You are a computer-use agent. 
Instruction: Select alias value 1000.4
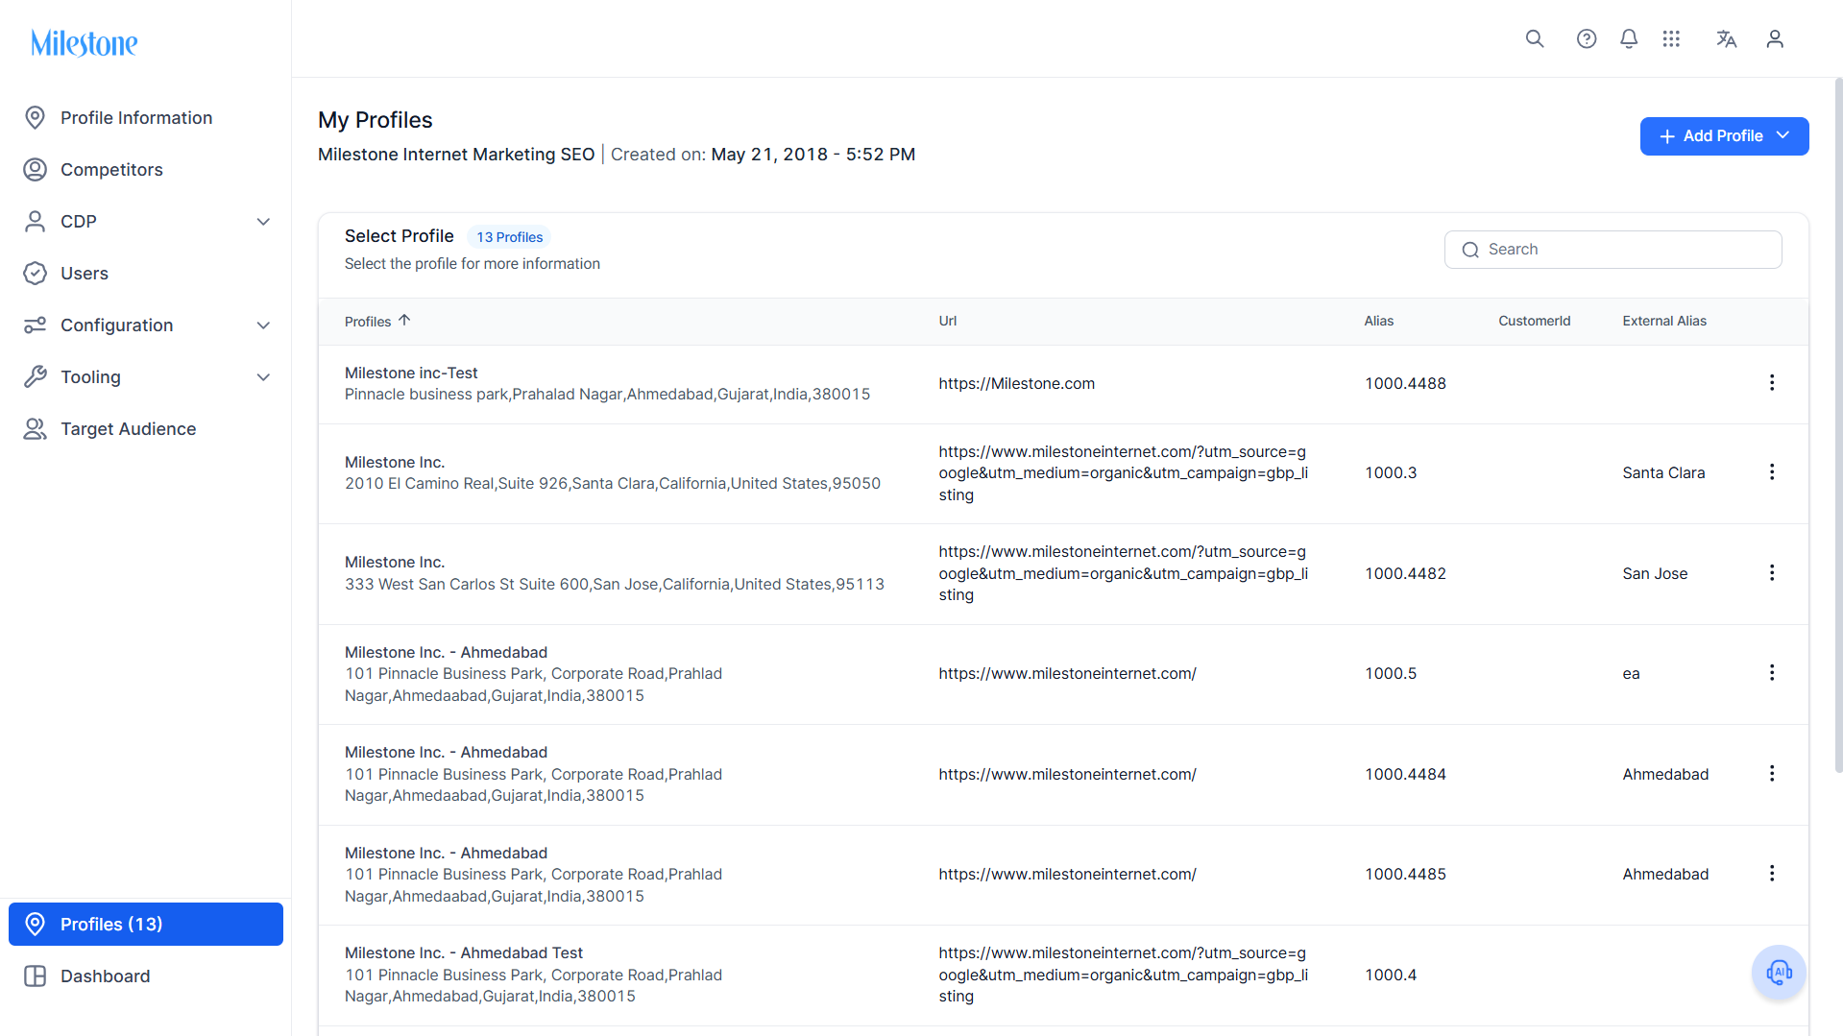pos(1391,976)
